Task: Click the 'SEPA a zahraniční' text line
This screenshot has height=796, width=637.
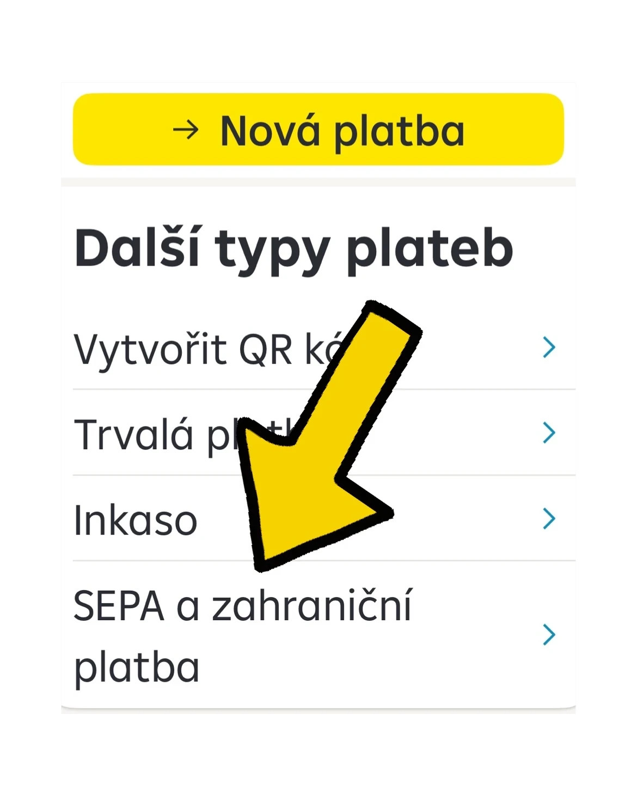Action: click(x=242, y=605)
